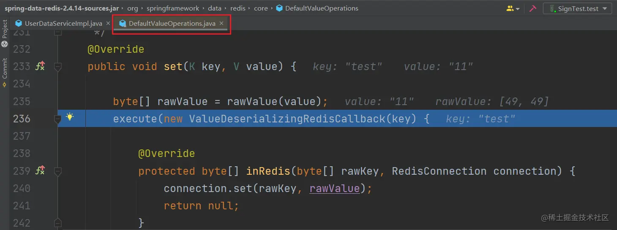Click the execute call on line 236
This screenshot has width=617, height=230.
point(135,119)
